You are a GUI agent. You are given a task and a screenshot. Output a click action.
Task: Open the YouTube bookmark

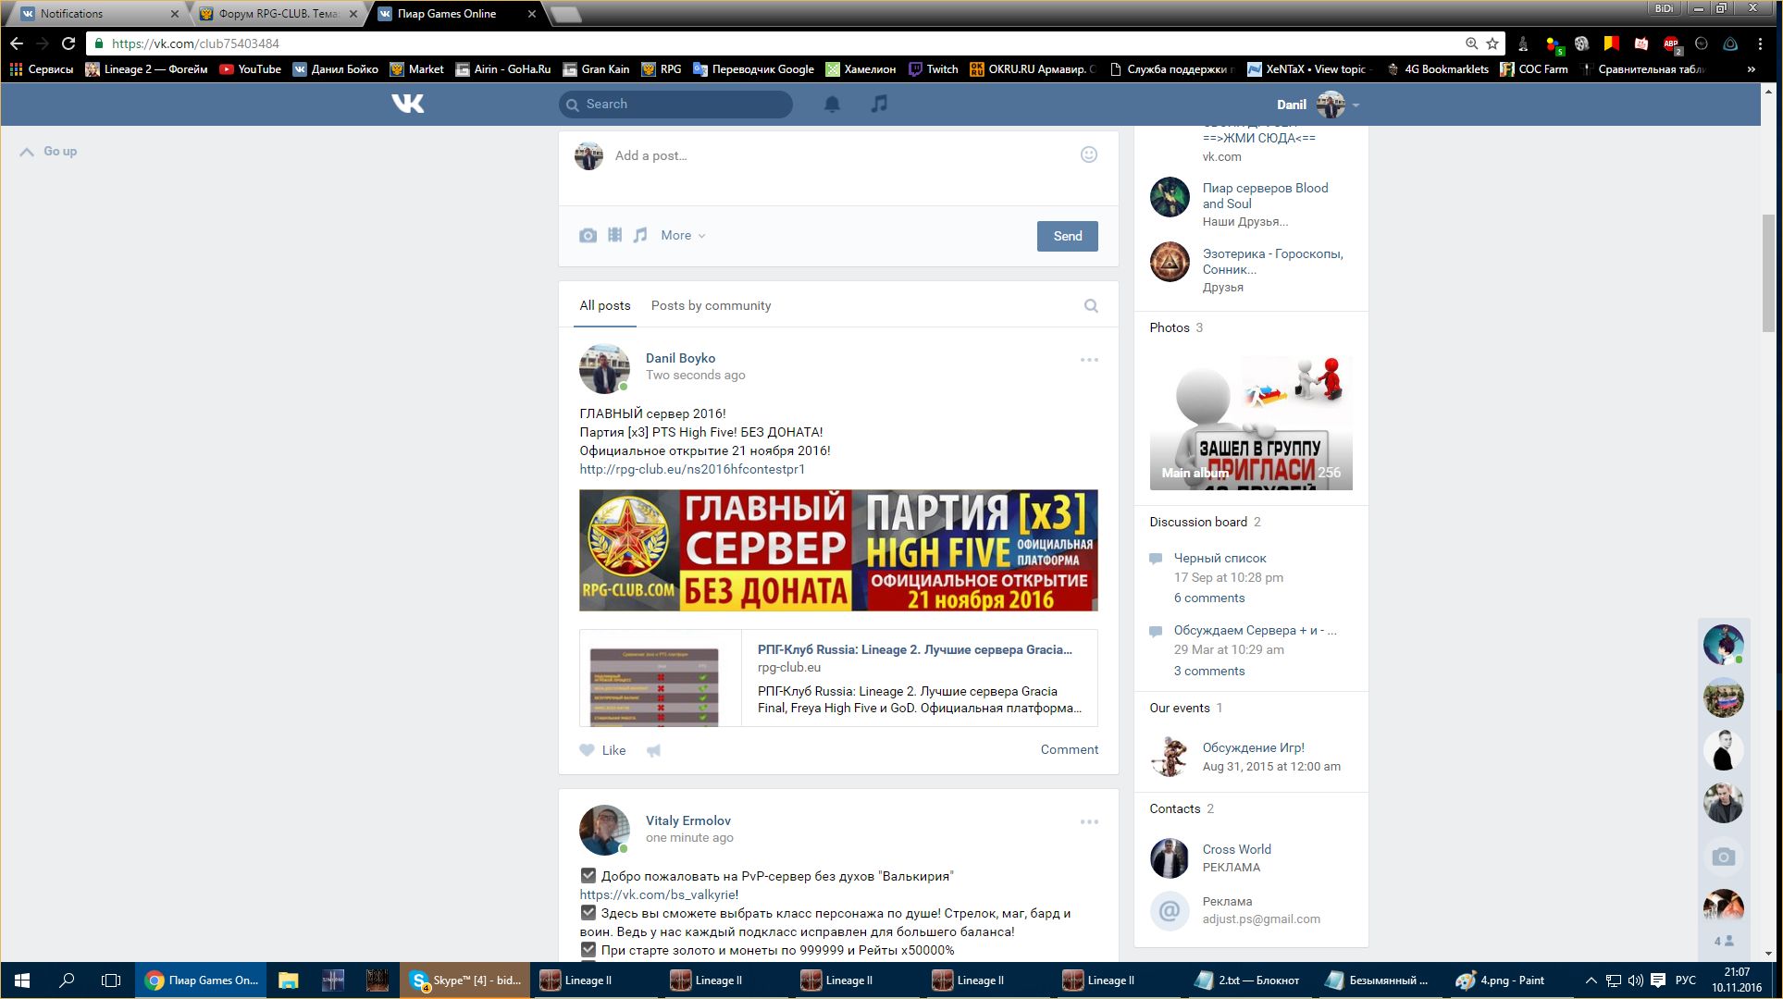coord(250,69)
